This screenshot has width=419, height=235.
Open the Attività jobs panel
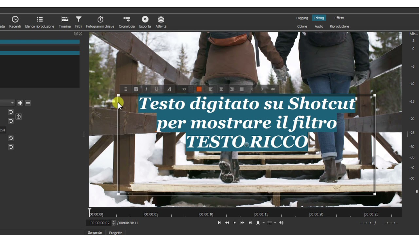[x=161, y=22]
